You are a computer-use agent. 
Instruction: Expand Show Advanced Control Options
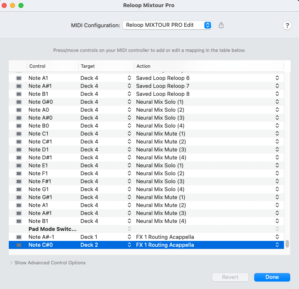pos(11,263)
